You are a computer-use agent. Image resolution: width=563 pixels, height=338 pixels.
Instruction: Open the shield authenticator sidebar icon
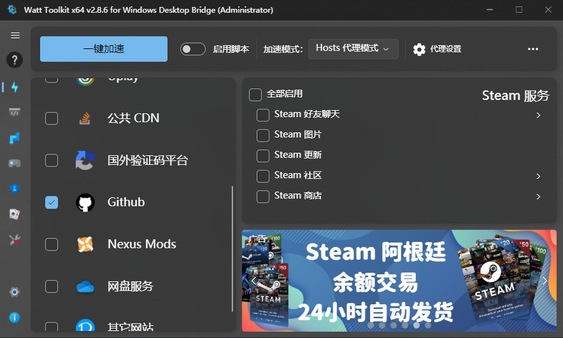point(15,188)
